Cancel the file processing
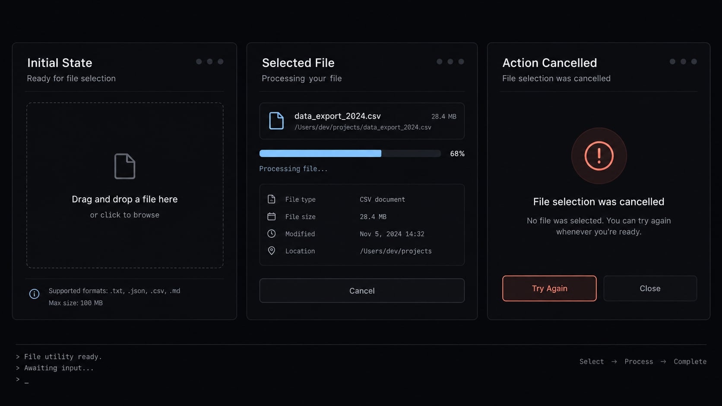This screenshot has height=406, width=722. pos(362,291)
